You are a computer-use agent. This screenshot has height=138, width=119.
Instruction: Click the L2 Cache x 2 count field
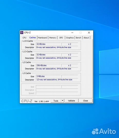tap(70, 65)
